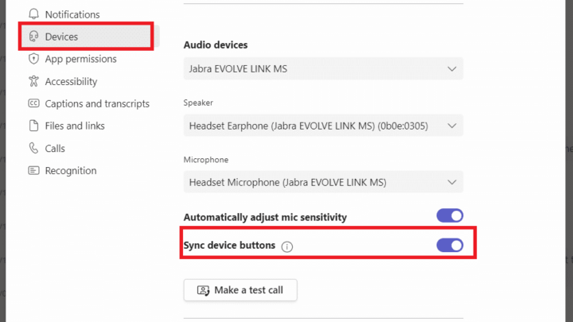Expand the Speaker device dropdown
This screenshot has width=573, height=322.
pyautogui.click(x=323, y=126)
